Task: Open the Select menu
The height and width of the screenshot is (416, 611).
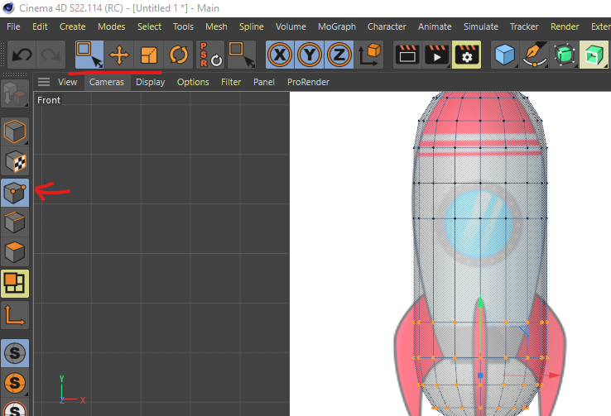Action: 149,26
